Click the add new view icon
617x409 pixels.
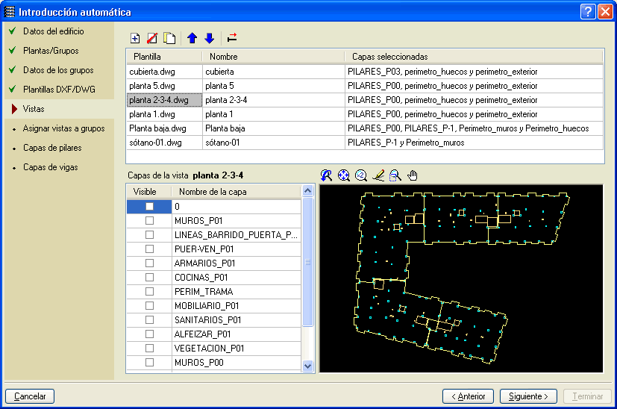pos(135,38)
